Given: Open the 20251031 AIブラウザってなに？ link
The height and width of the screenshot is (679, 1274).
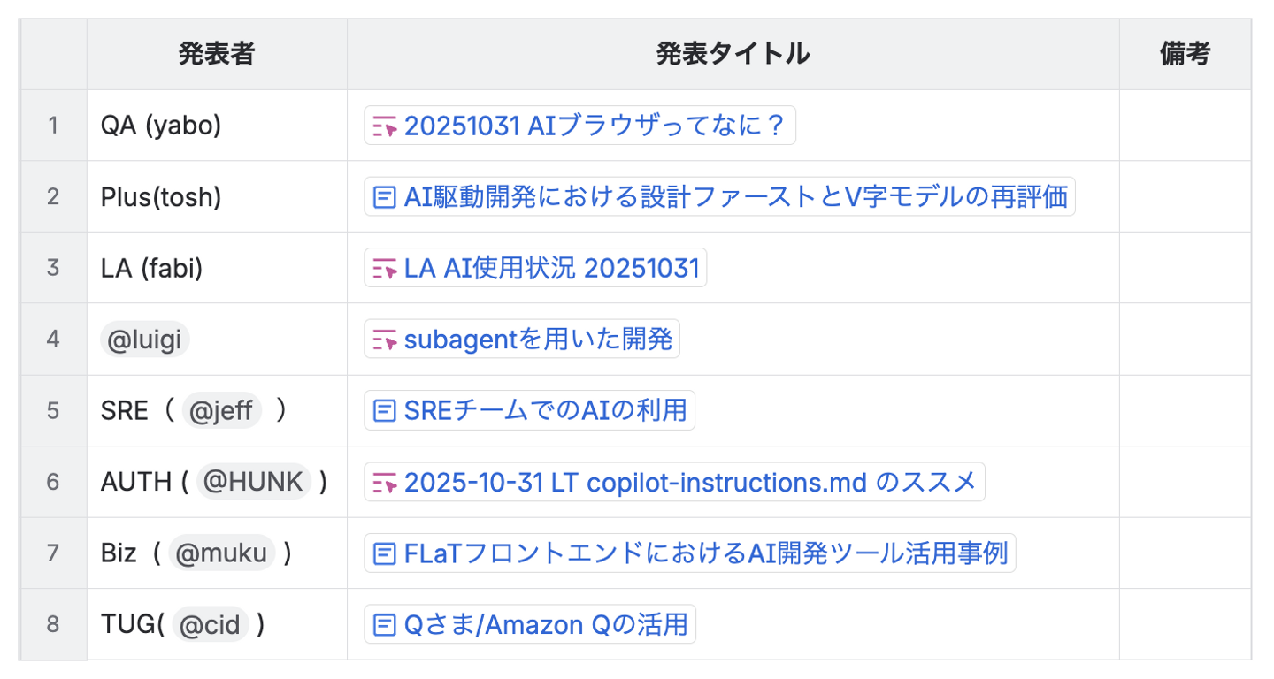Looking at the screenshot, I should click(595, 126).
